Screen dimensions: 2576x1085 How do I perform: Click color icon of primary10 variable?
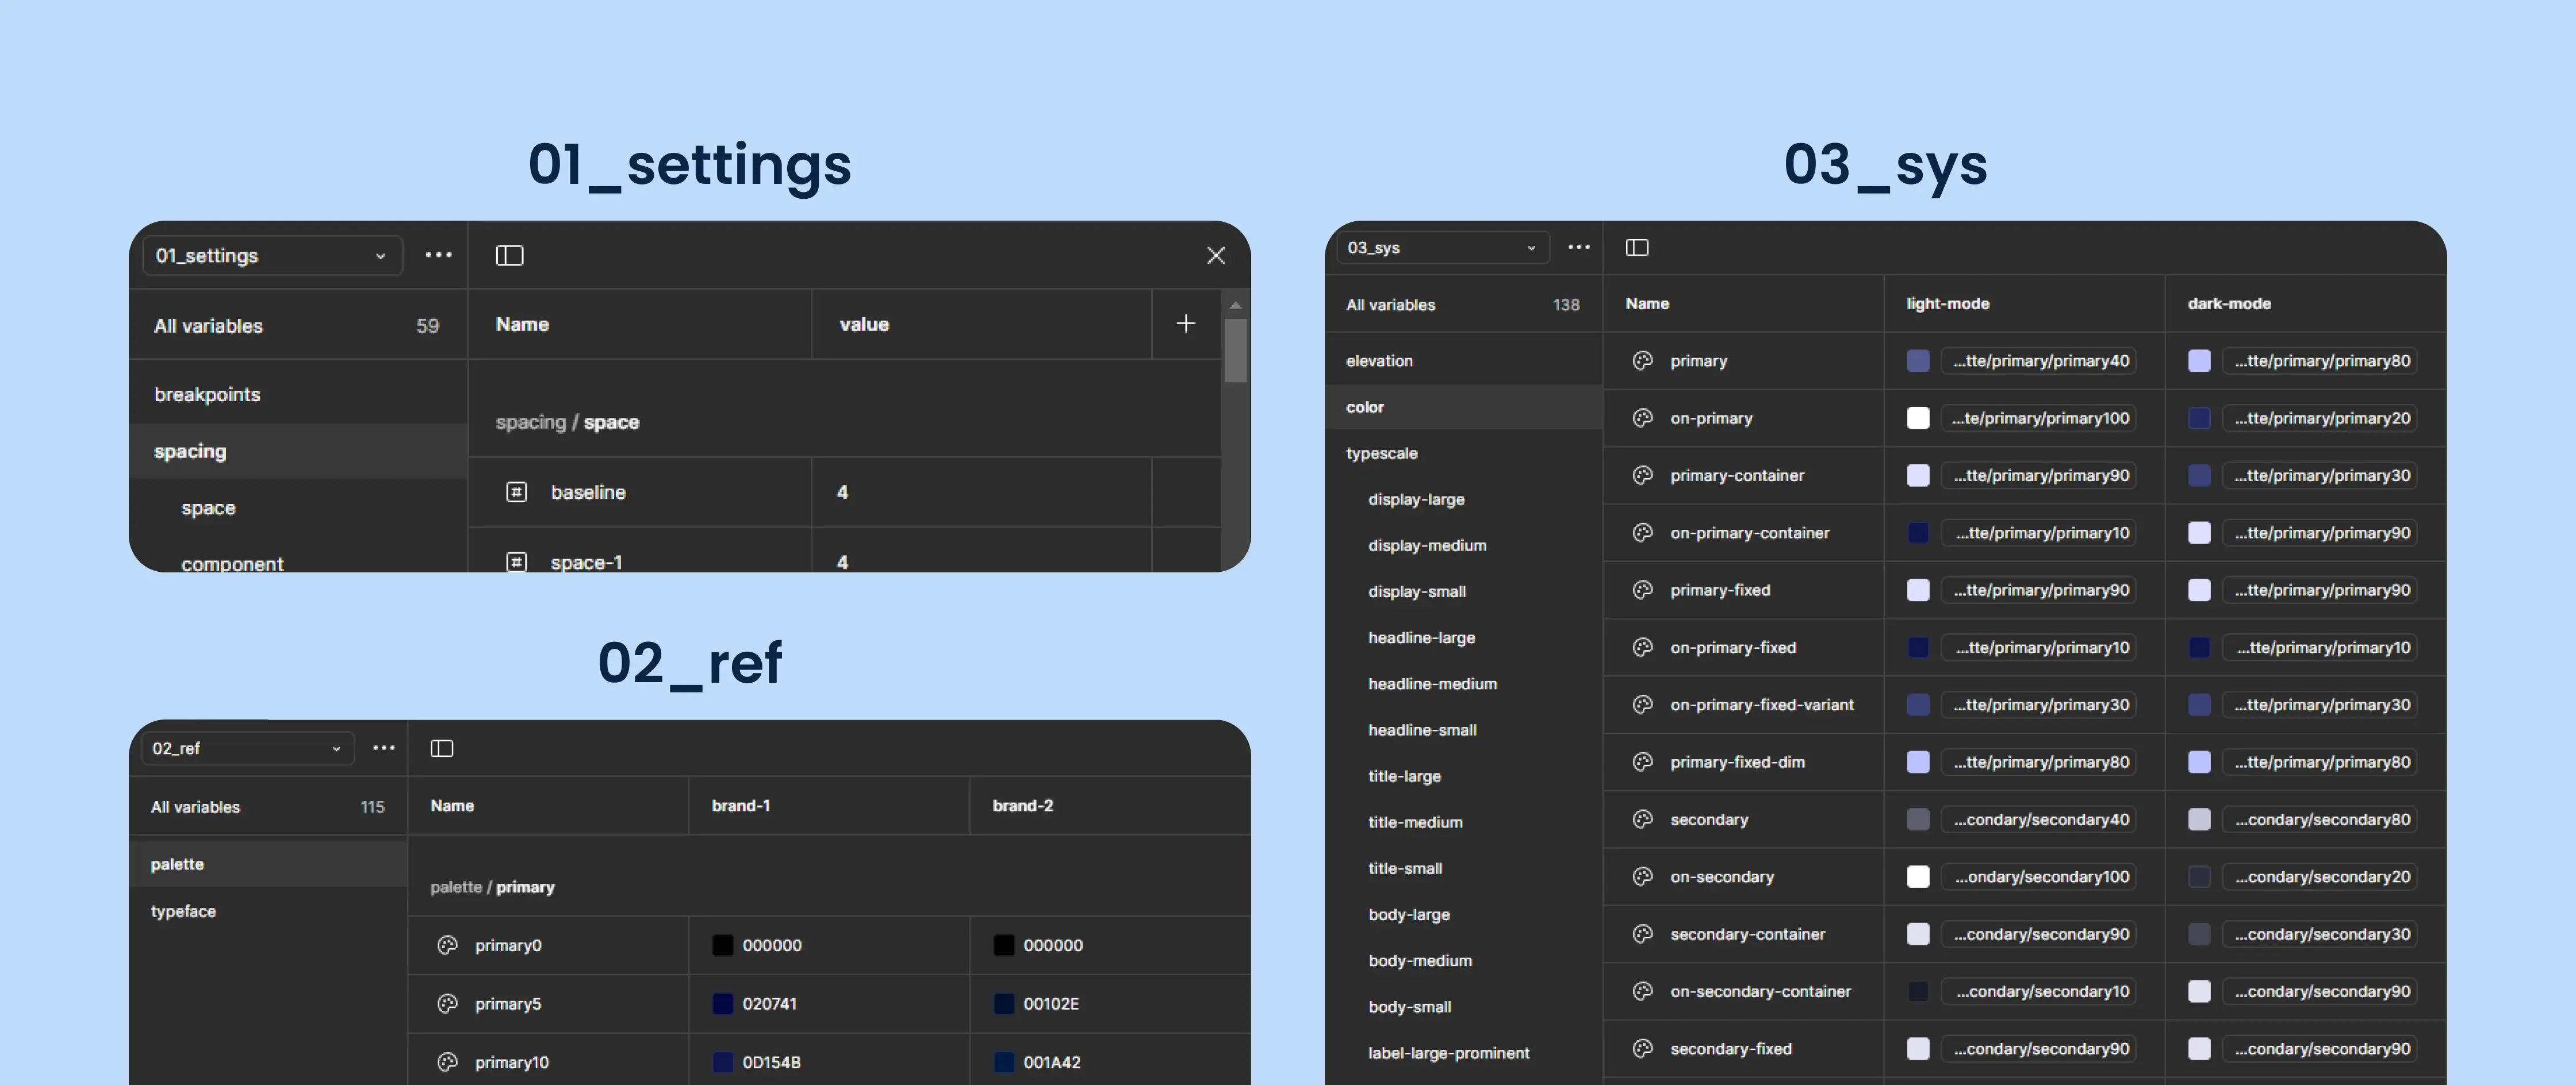pos(447,1062)
